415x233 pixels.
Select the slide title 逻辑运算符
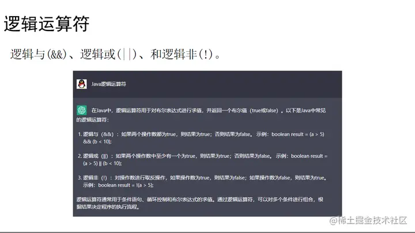click(x=46, y=24)
